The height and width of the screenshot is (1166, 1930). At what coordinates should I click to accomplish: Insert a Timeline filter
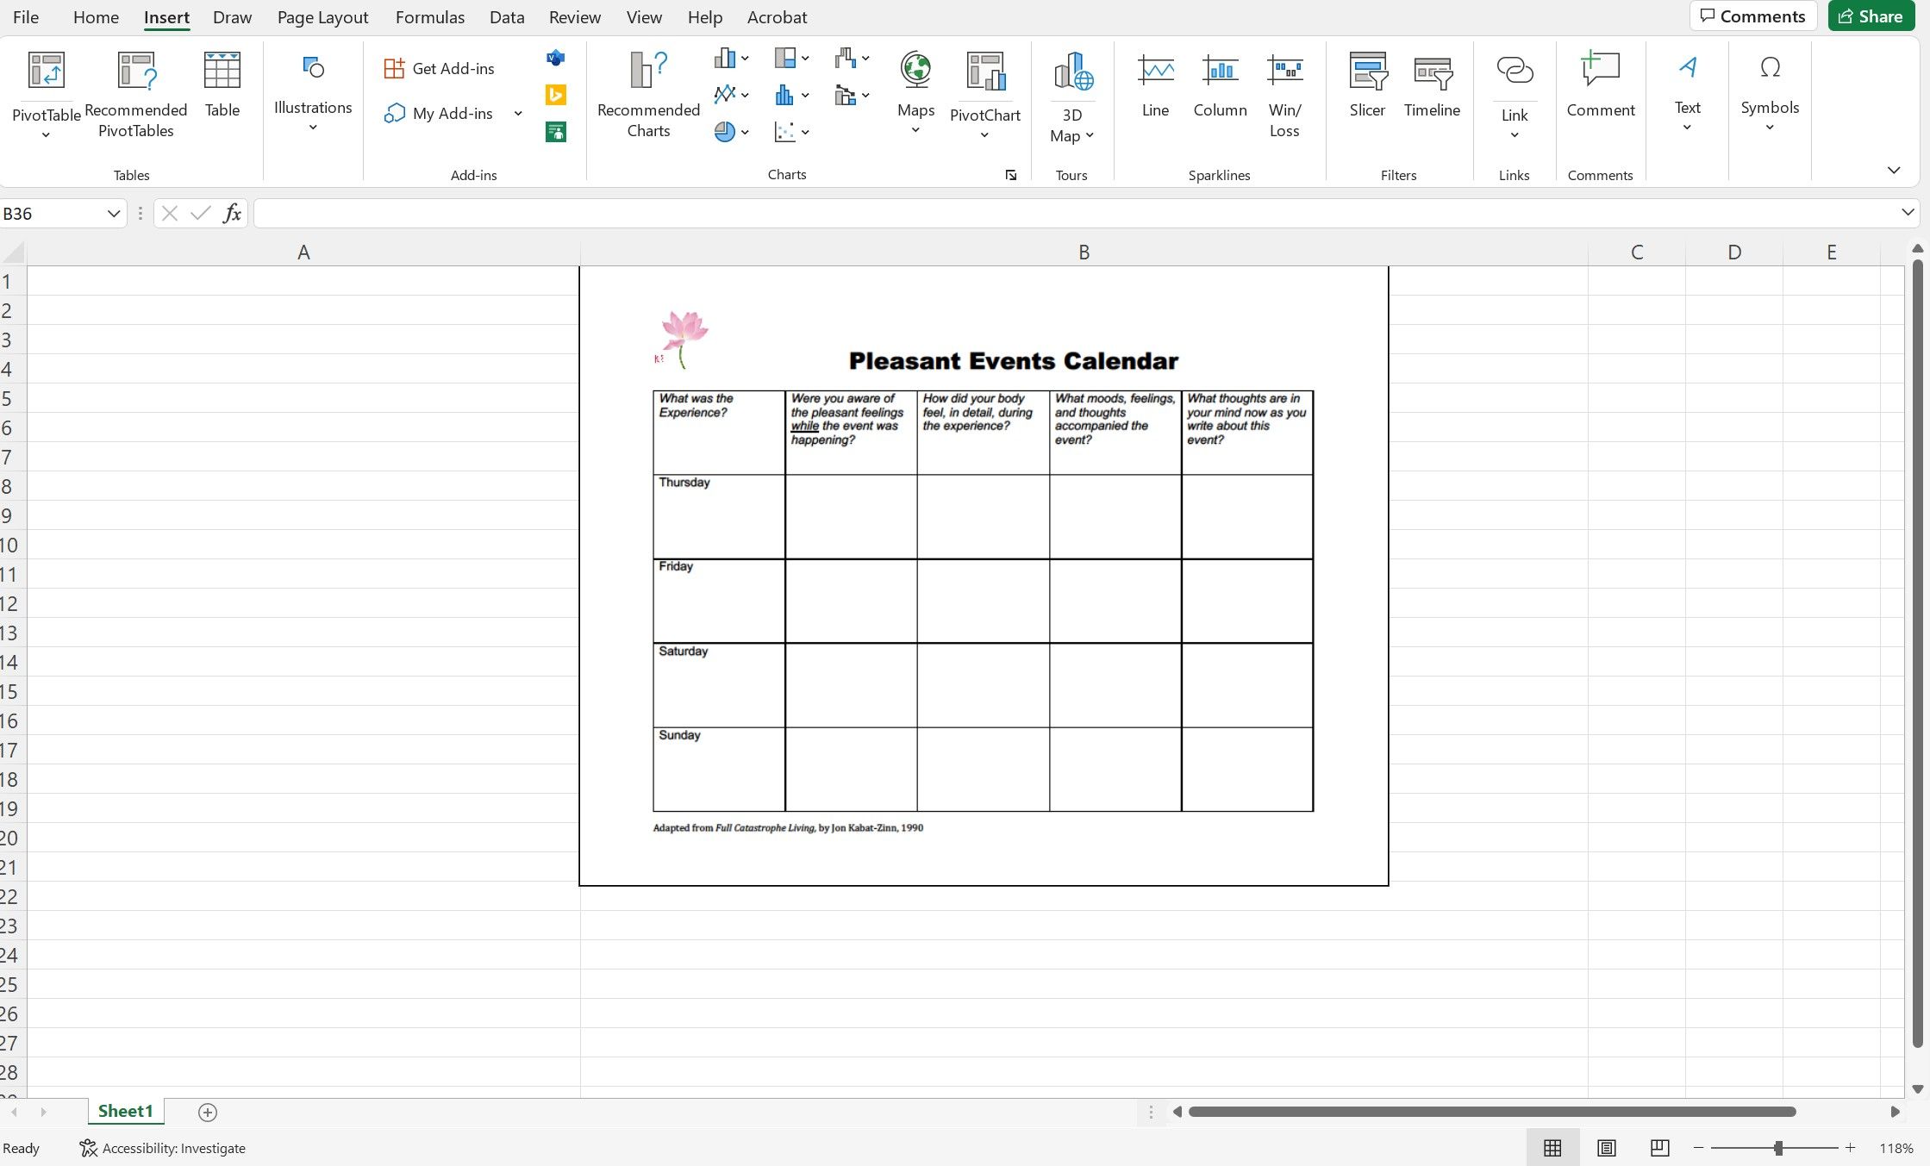(x=1432, y=86)
